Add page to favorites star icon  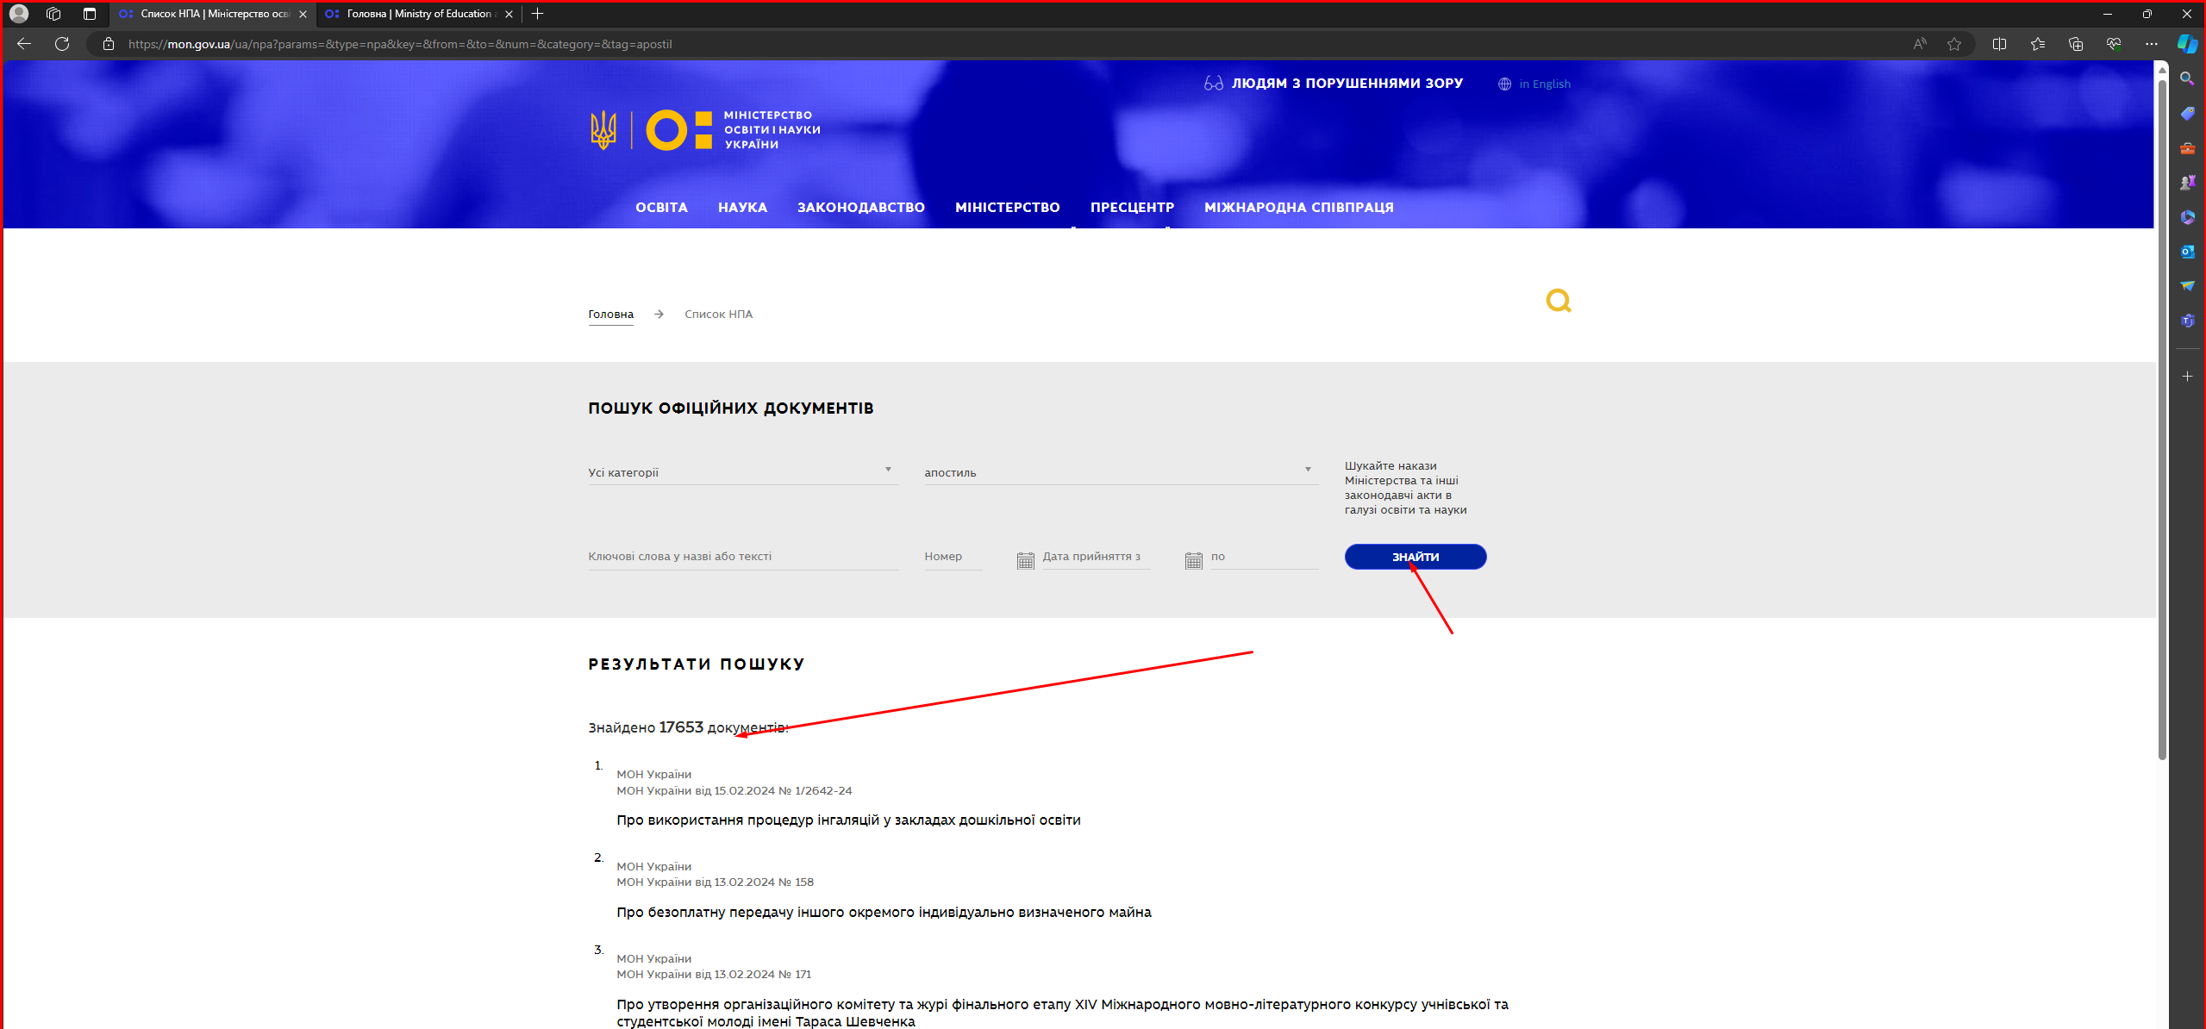coord(1953,44)
